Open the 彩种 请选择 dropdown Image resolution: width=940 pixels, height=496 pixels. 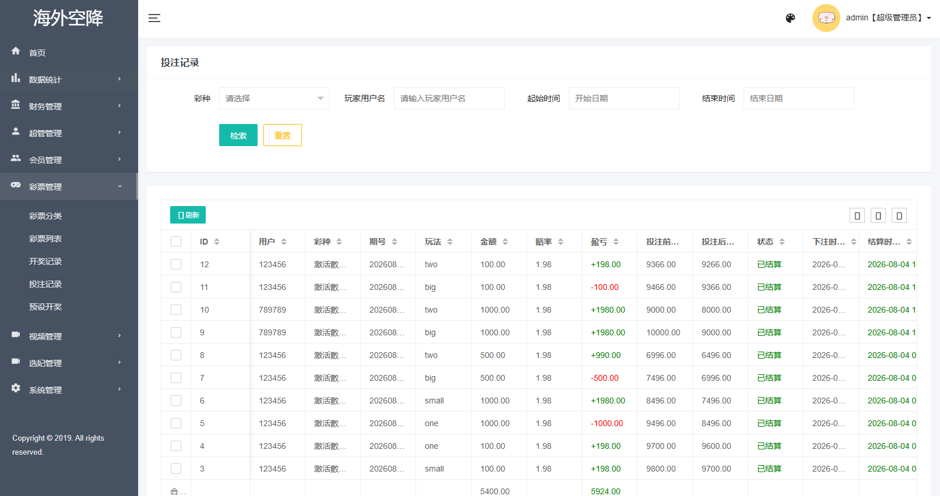pyautogui.click(x=274, y=98)
